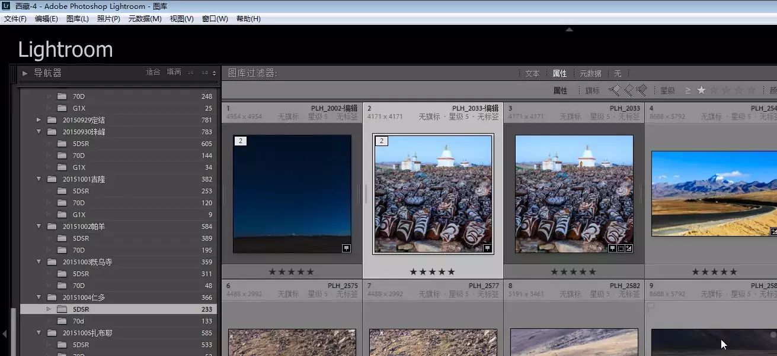Click keyword badge on PLH_2002-编辑 thumbnail
Image resolution: width=777 pixels, height=356 pixels.
pos(347,249)
